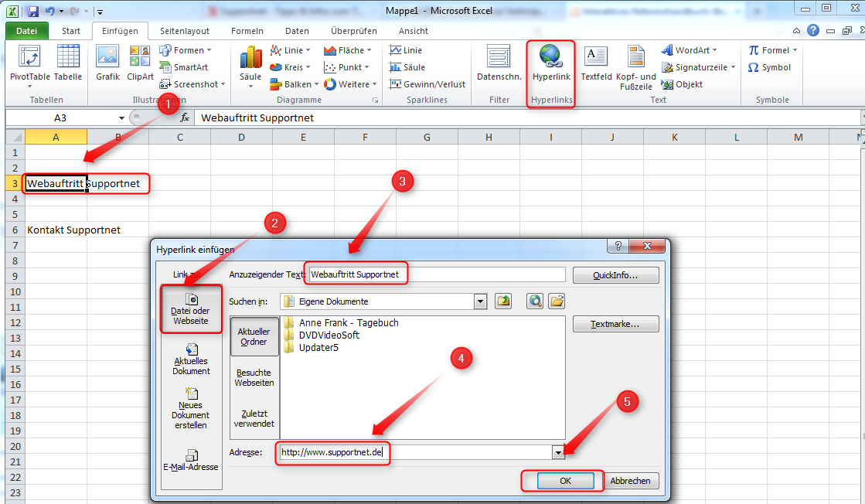Open the Formen shapes gallery
The image size is (865, 504).
[186, 50]
